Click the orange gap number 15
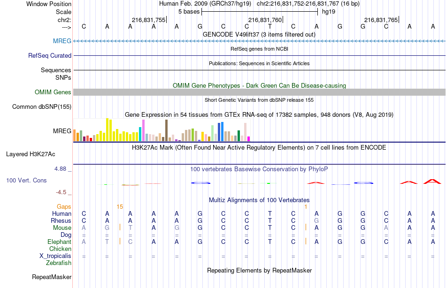Viewport: 446px width, 288px height. coord(120,207)
